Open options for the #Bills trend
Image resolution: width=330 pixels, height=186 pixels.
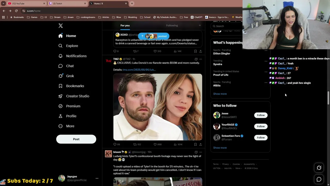(x=266, y=83)
